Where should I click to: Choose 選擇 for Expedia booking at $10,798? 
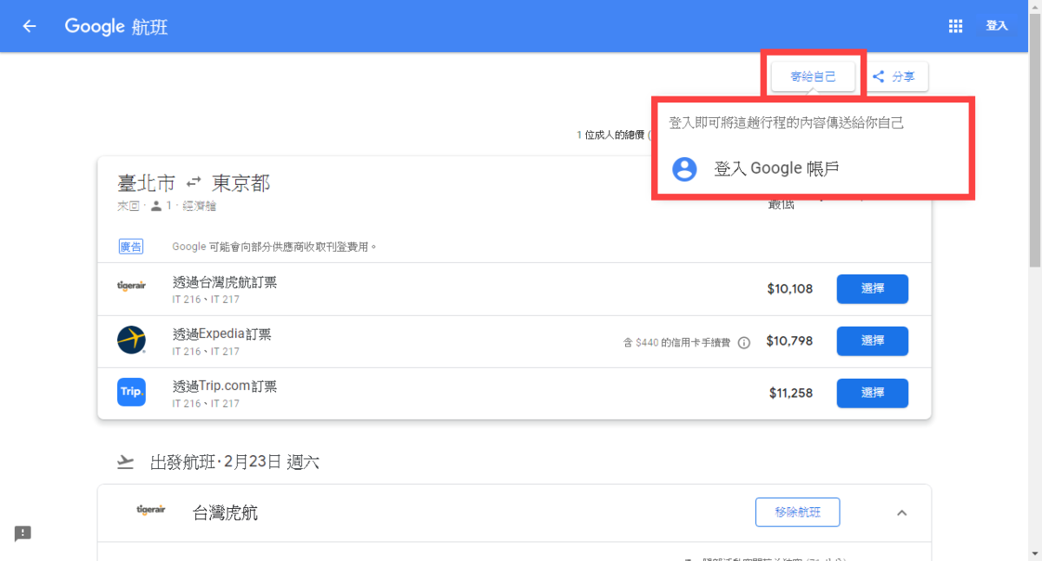[872, 341]
